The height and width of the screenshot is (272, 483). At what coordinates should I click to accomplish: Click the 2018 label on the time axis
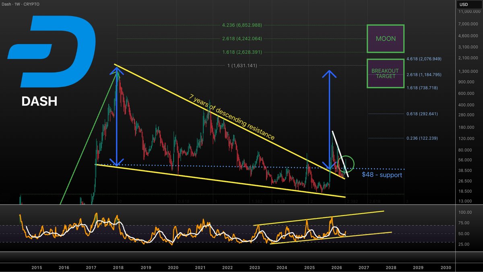coord(118,267)
